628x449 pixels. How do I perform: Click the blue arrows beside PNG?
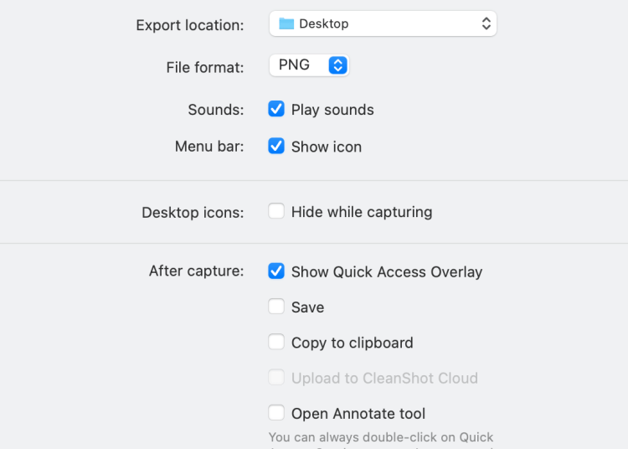tap(337, 65)
